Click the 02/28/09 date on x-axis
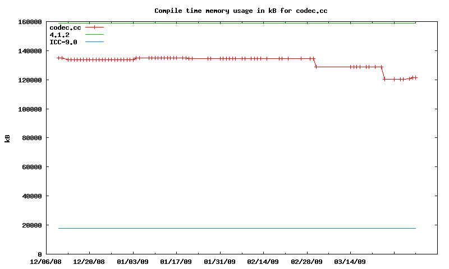 (x=307, y=262)
